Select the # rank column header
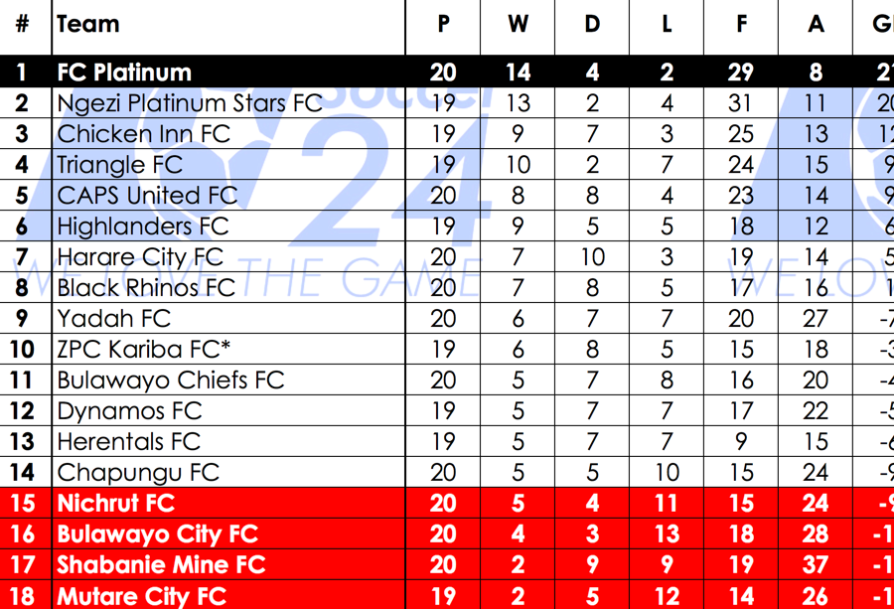 pyautogui.click(x=22, y=24)
